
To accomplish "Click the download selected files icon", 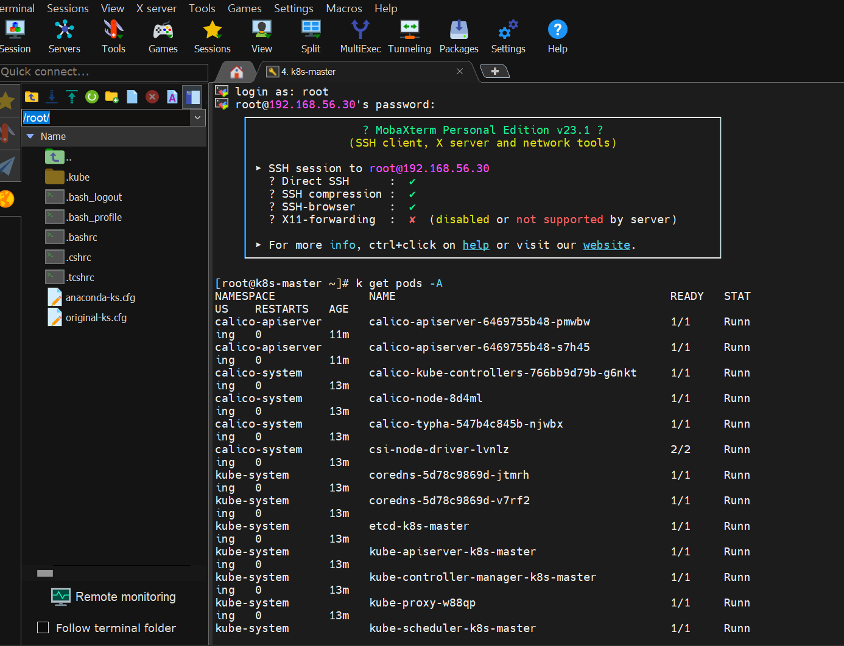I will (52, 97).
